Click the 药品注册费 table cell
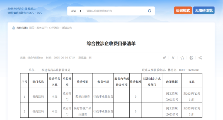Viewport: 223px width, 120px height. 83,97
